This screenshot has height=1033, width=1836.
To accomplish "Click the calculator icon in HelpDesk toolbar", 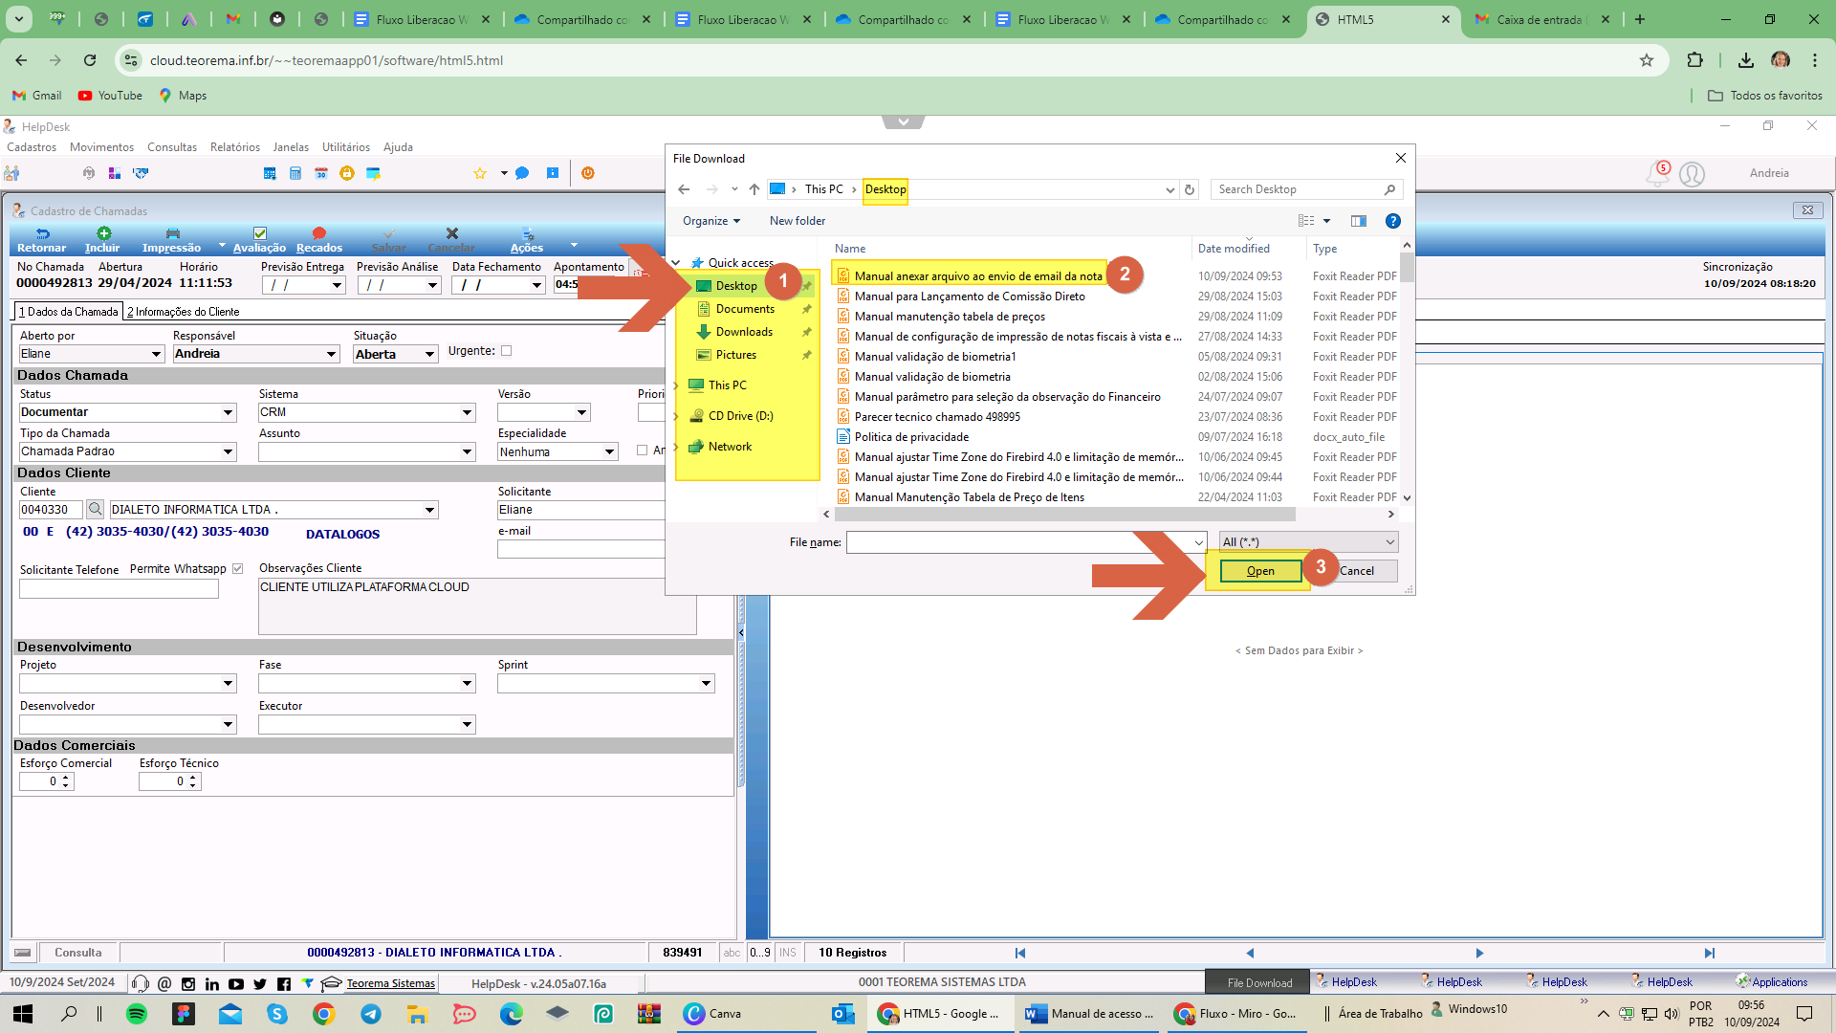I will click(295, 173).
